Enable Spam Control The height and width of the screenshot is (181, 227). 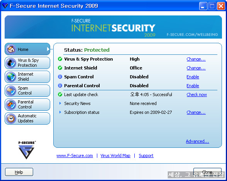click(x=193, y=77)
